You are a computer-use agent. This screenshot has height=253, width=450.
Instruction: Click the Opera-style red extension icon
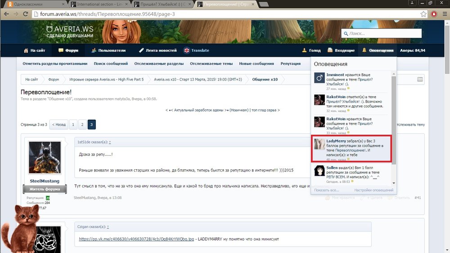click(x=434, y=14)
